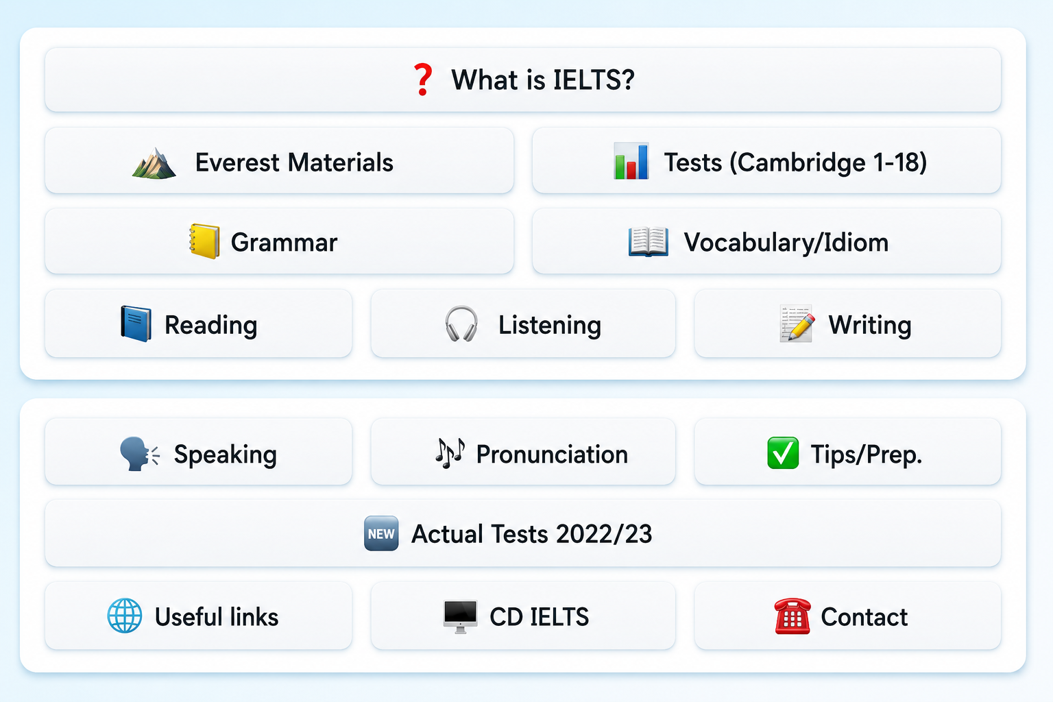Click the music notes Pronunciation icon

[450, 453]
